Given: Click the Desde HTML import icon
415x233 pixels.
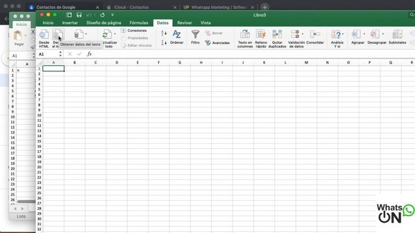Looking at the screenshot, I should (44, 34).
